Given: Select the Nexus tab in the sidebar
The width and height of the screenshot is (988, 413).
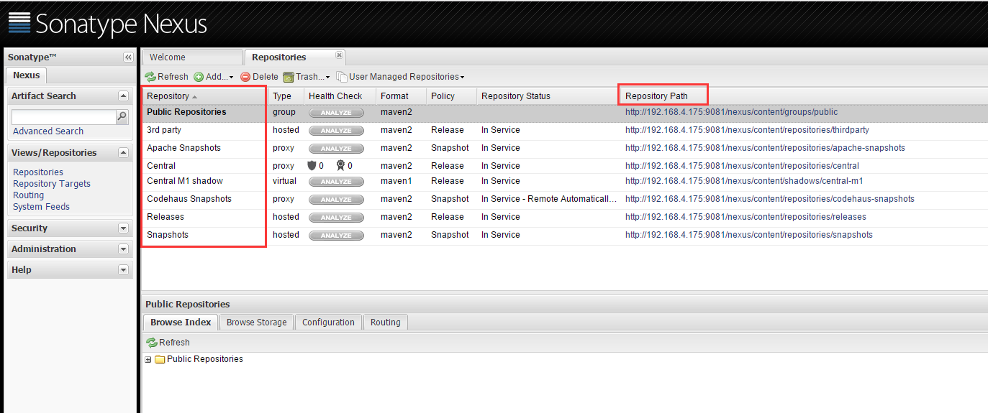Looking at the screenshot, I should [27, 75].
